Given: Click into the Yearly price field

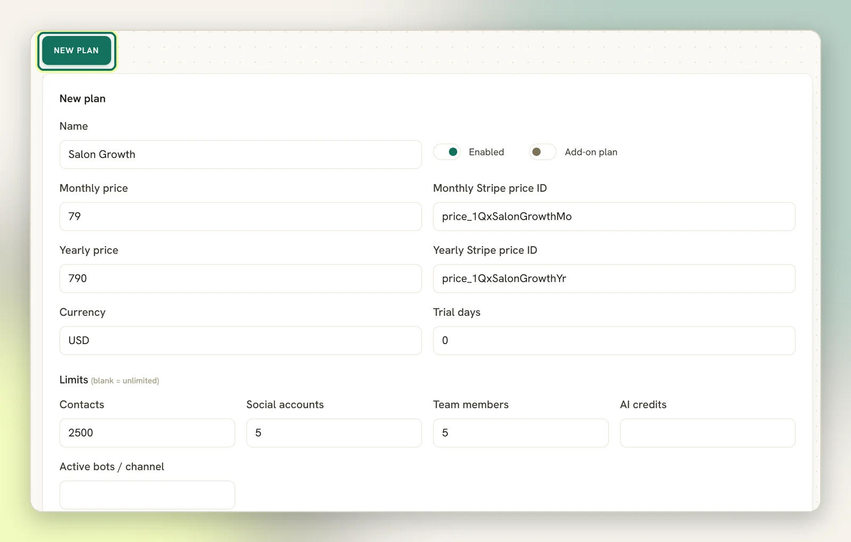Looking at the screenshot, I should (240, 279).
